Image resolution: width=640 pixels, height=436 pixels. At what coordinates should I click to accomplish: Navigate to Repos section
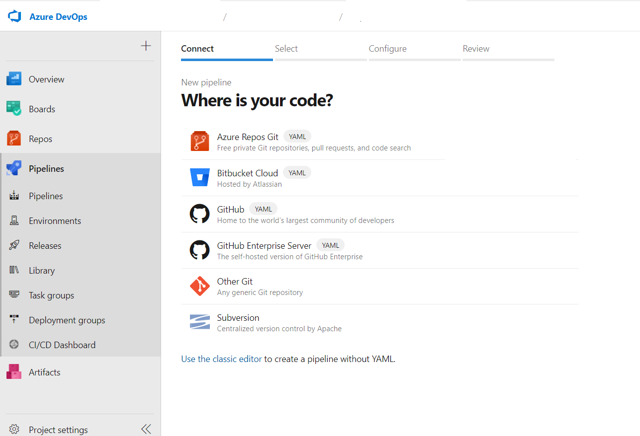click(40, 139)
